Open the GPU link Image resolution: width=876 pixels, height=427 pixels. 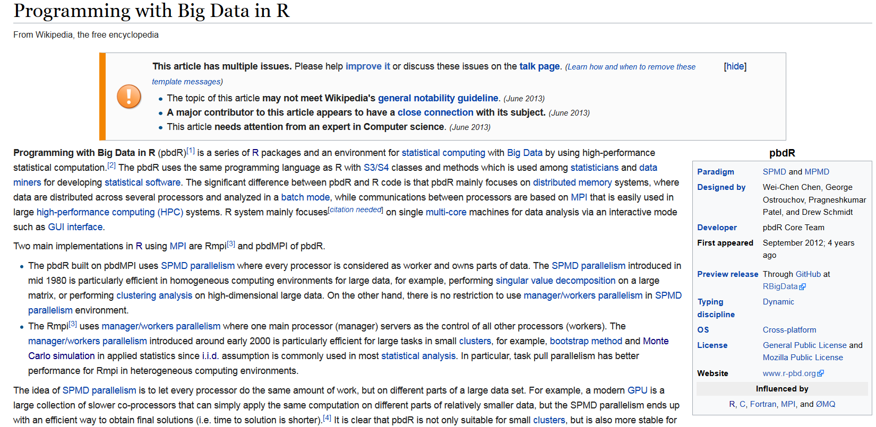point(637,390)
